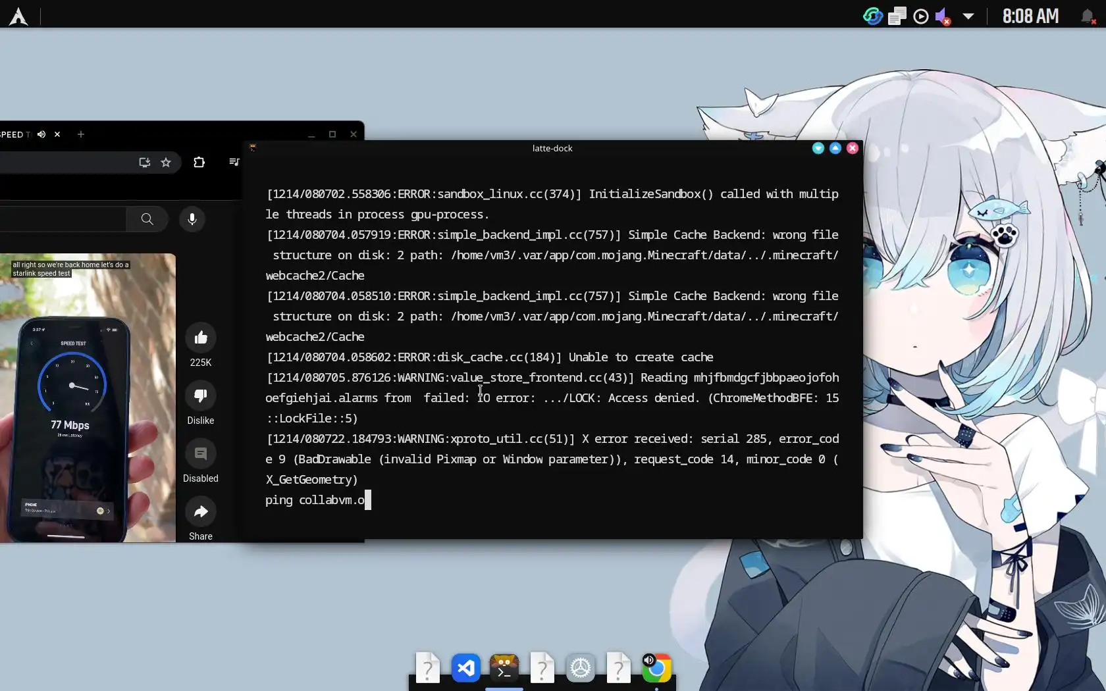Click the Disabled comments button
The height and width of the screenshot is (691, 1106).
point(201,453)
